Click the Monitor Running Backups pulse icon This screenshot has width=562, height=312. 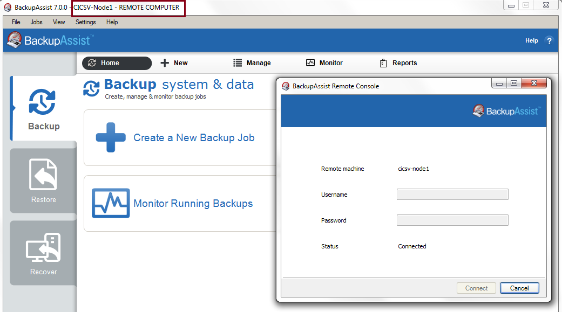[111, 203]
